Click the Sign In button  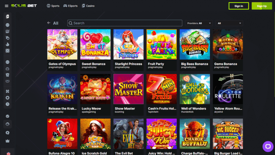(x=239, y=6)
